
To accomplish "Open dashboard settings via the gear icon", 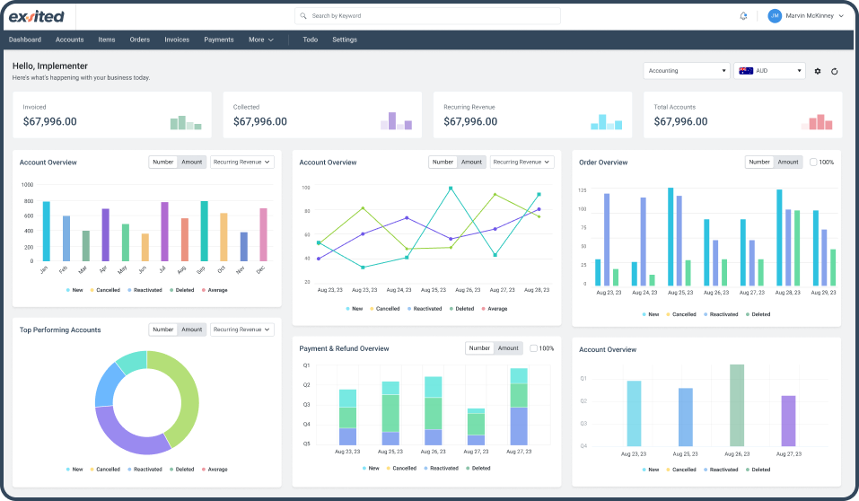I will click(x=818, y=71).
